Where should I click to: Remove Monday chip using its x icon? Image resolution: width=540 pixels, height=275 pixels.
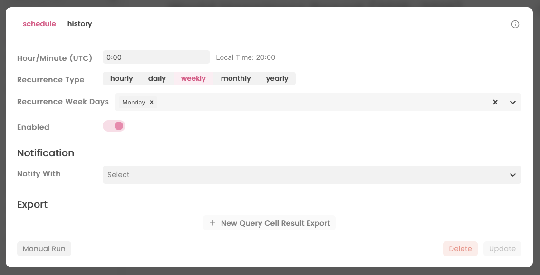(151, 102)
